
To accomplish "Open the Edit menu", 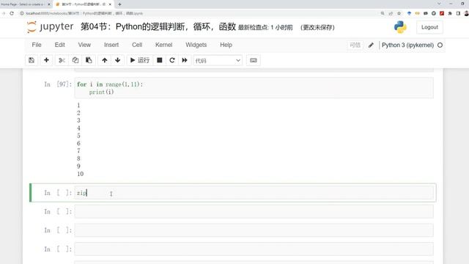I will 59,45.
